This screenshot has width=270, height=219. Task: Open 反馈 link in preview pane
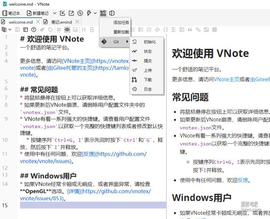point(243,180)
